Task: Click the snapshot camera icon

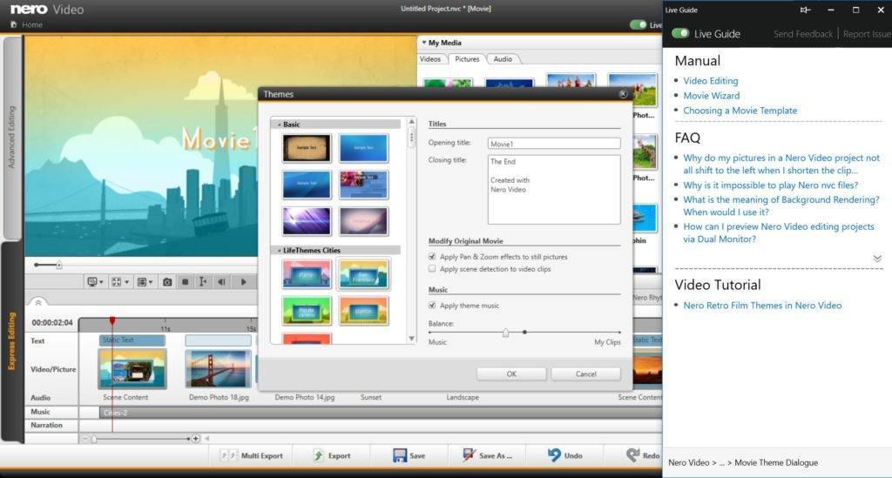Action: (167, 282)
